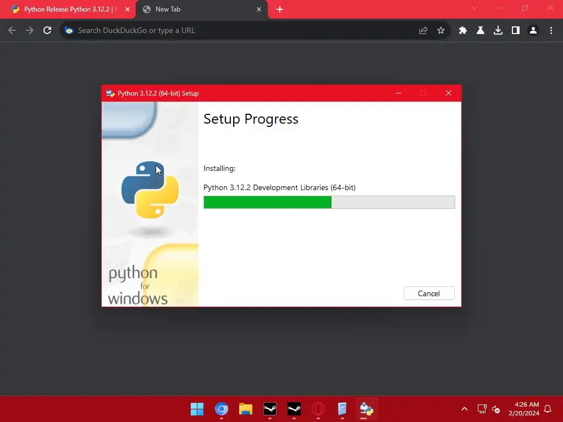Viewport: 563px width, 422px height.
Task: Open Chromium from the taskbar
Action: 222,409
